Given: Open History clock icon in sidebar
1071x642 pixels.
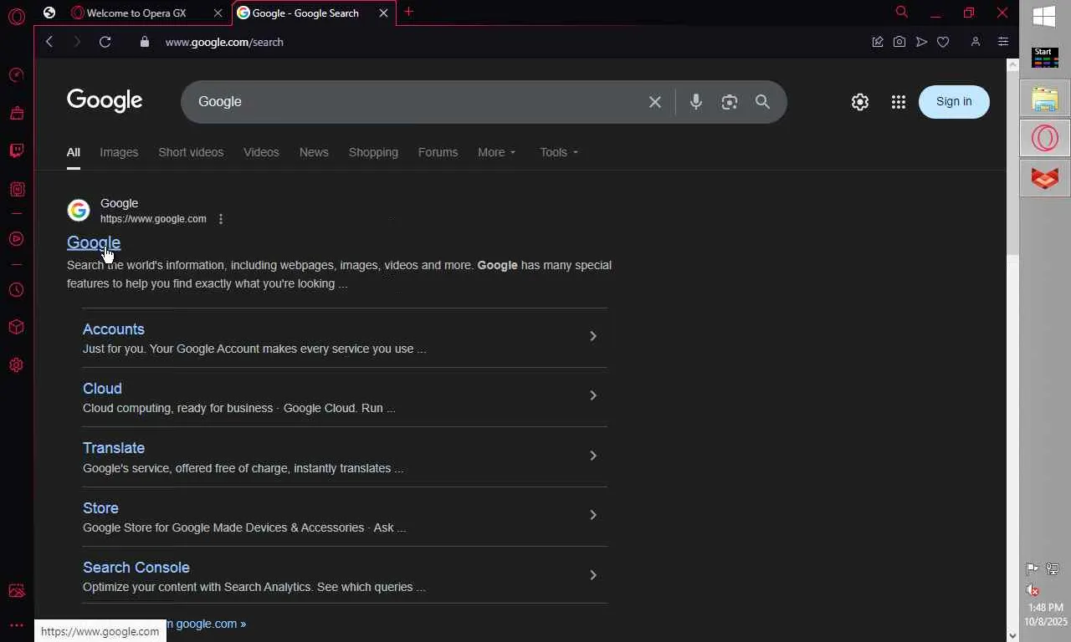Looking at the screenshot, I should click(16, 290).
